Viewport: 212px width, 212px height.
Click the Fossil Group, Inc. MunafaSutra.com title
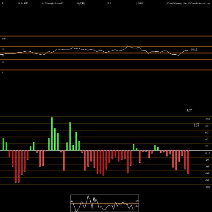click(x=188, y=3)
